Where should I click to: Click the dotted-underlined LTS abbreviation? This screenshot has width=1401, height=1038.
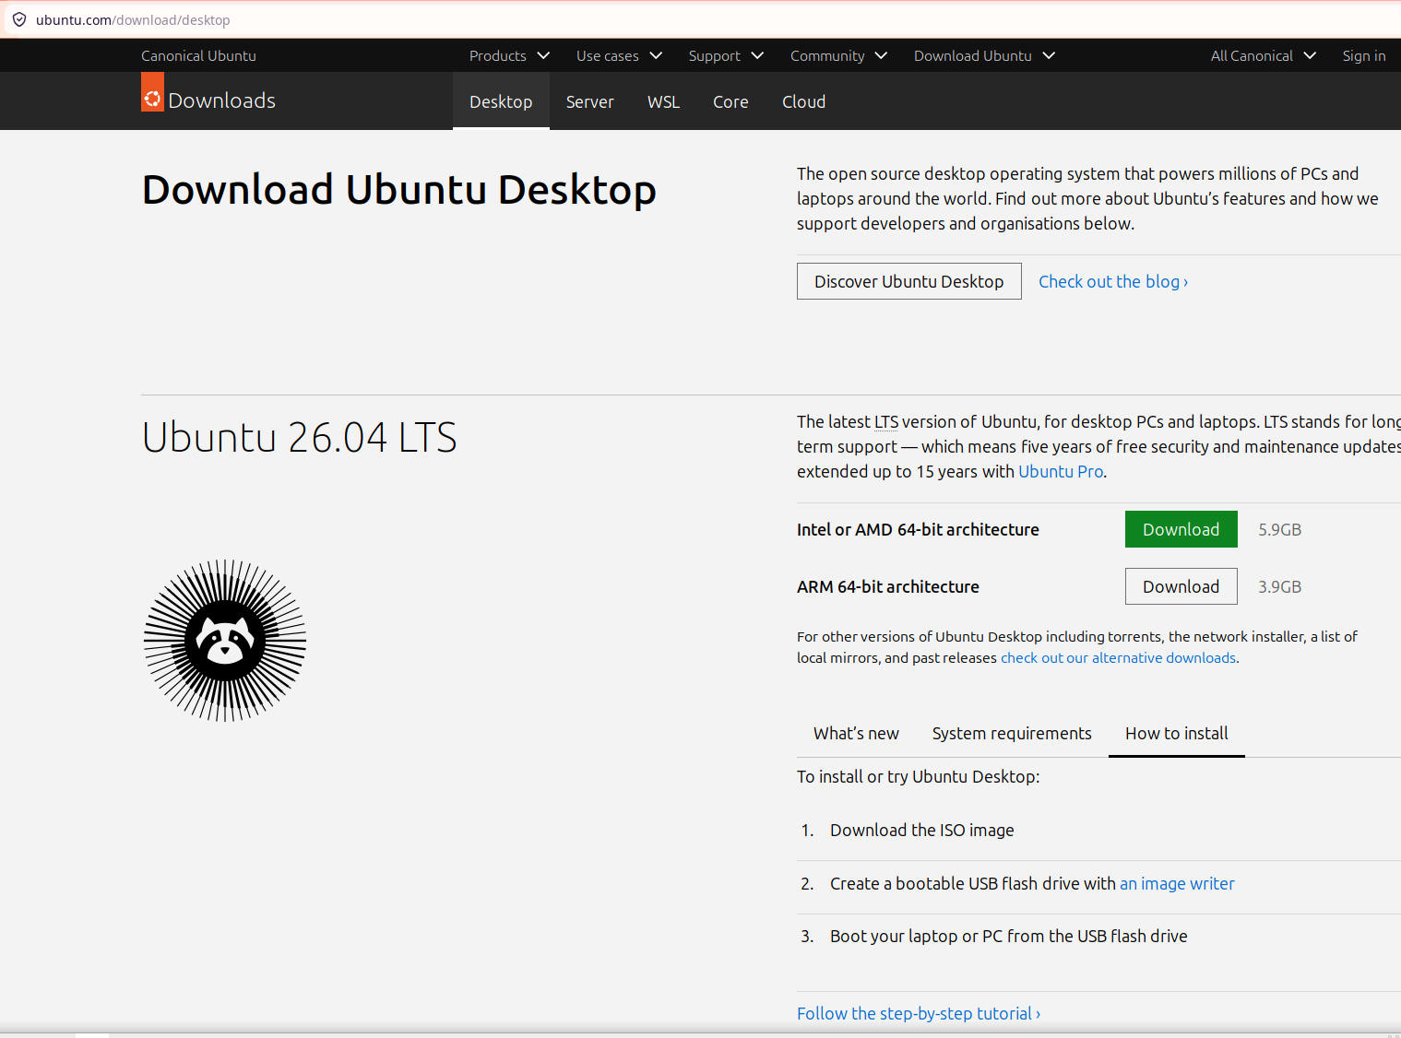[x=886, y=421]
